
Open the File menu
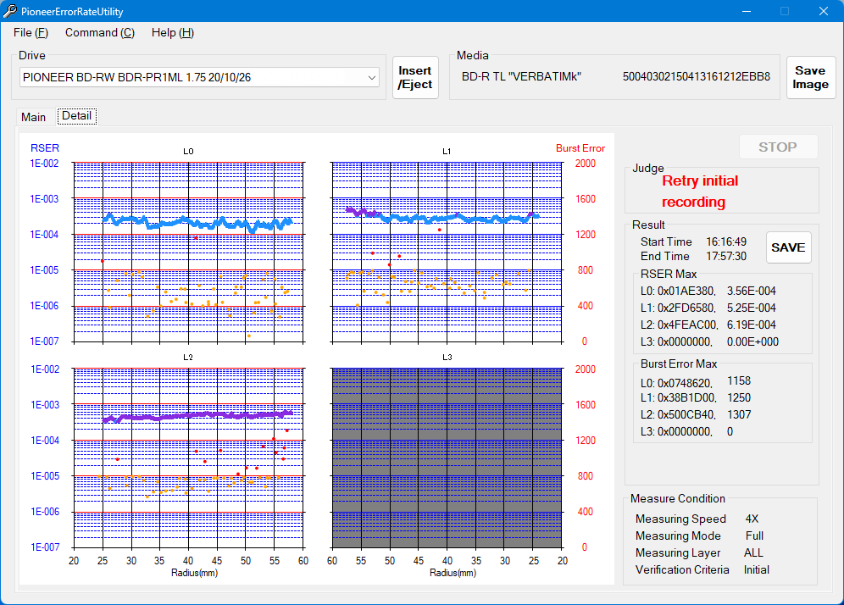point(31,32)
